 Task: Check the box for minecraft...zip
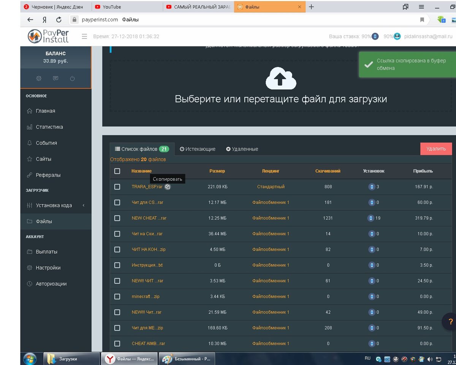(x=117, y=296)
